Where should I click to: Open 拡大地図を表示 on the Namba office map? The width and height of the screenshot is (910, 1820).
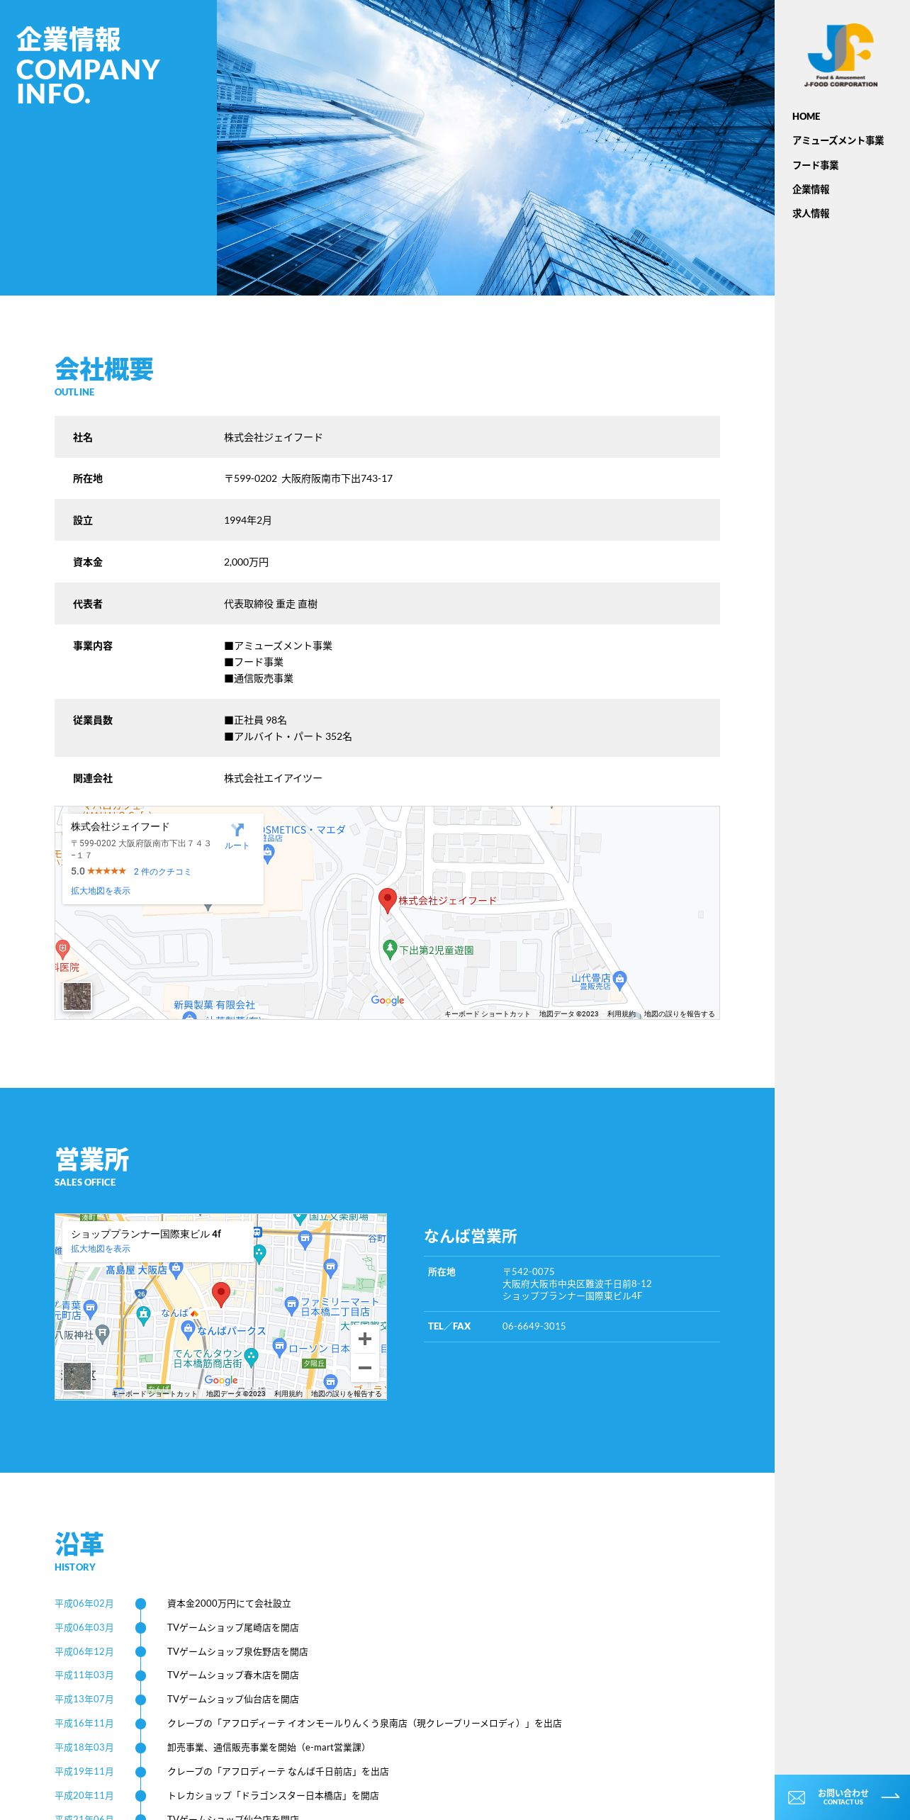tap(101, 1249)
